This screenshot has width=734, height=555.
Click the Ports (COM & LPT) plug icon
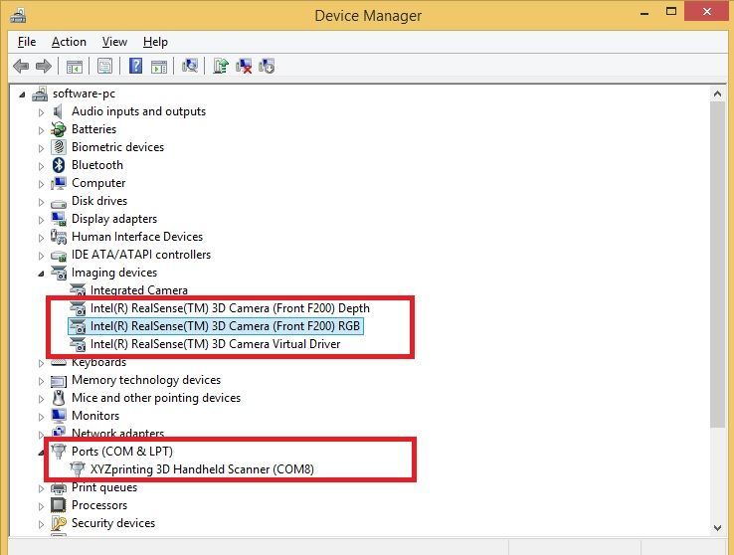[59, 452]
